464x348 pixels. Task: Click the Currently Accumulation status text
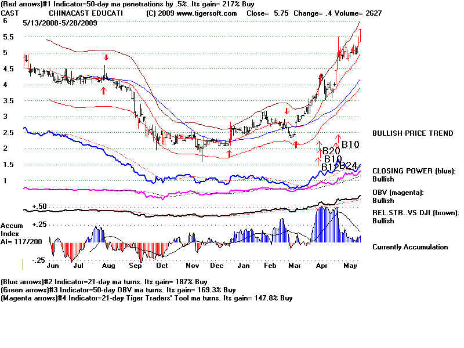(x=410, y=247)
